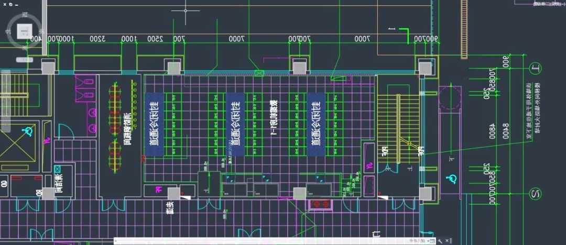
Task: Select the grid axis bubble labeled L
Action: point(536,68)
